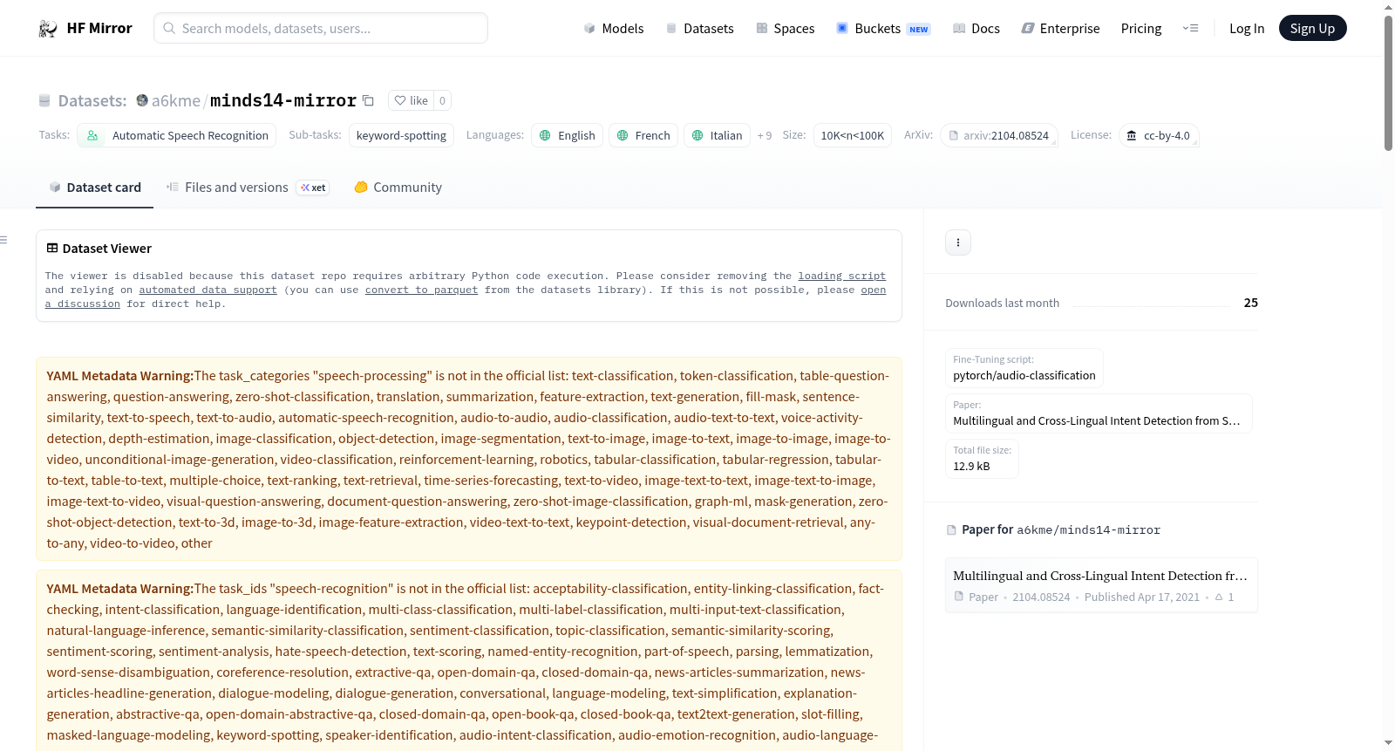Open the loading script link
This screenshot has width=1395, height=751.
point(841,276)
